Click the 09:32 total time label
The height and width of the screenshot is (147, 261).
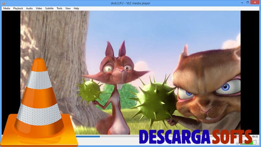(x=255, y=137)
